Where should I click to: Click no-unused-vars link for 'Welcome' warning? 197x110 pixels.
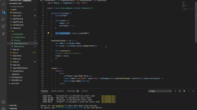point(108,98)
